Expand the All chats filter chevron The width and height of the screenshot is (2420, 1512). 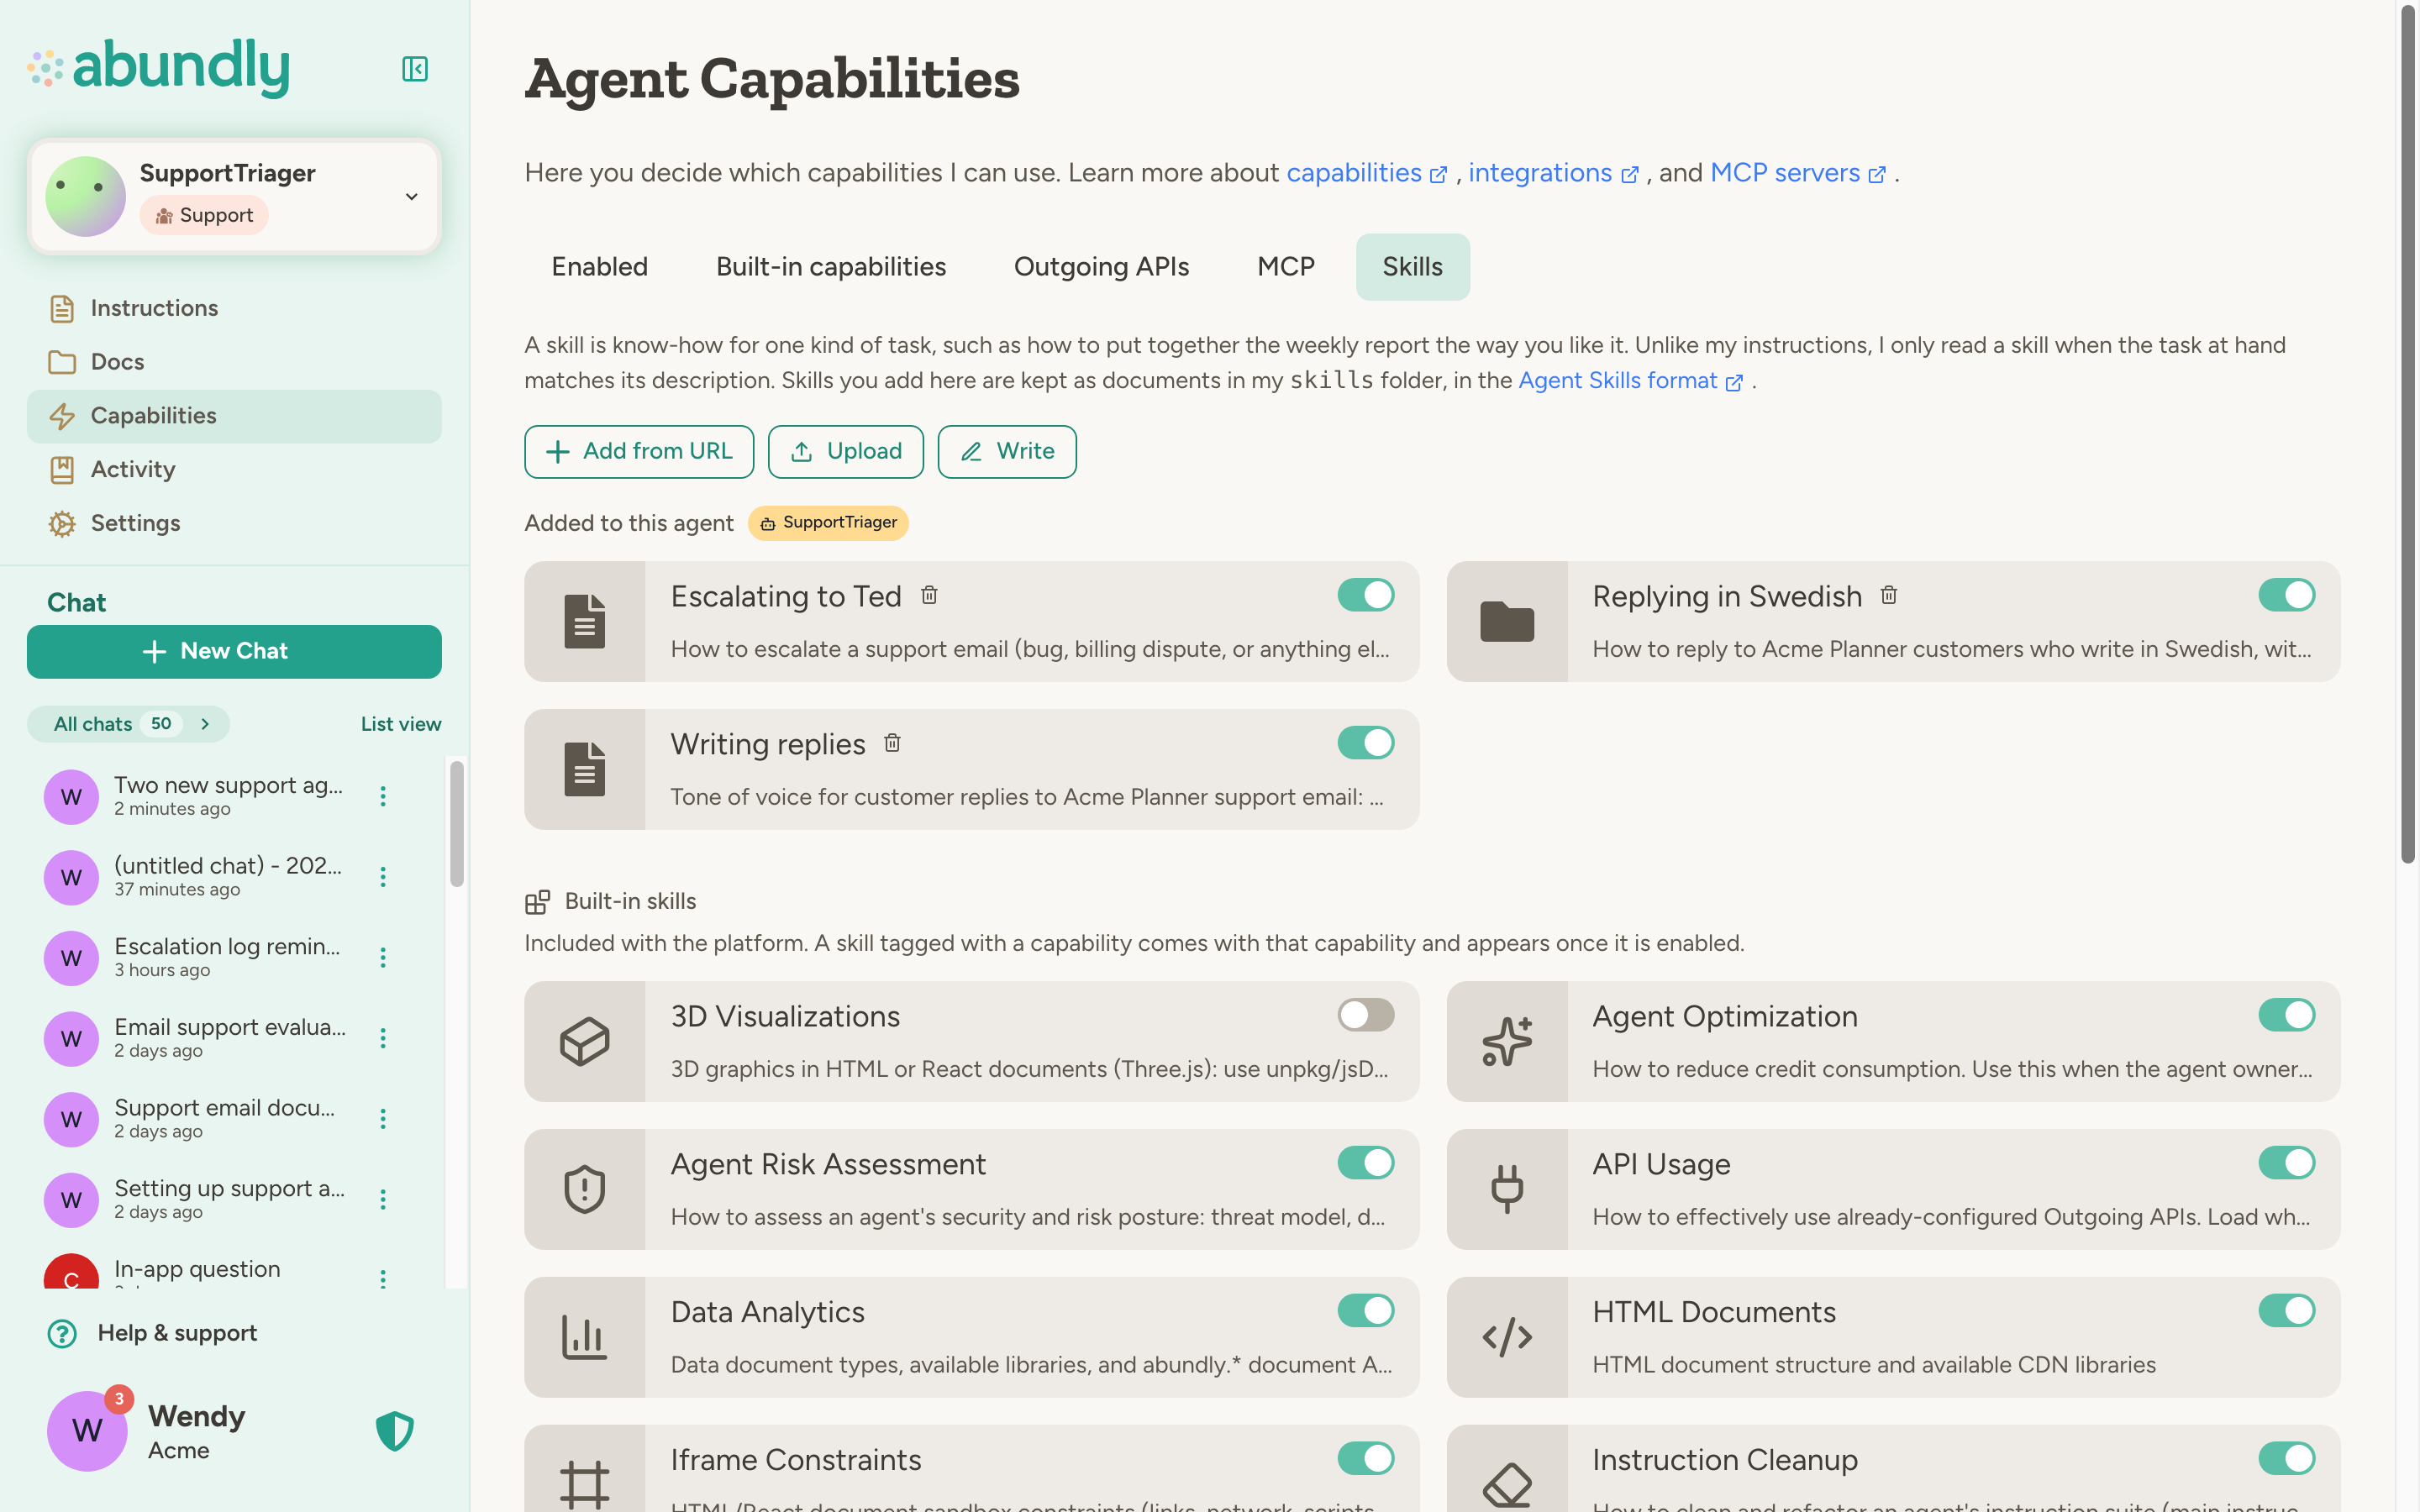point(205,724)
